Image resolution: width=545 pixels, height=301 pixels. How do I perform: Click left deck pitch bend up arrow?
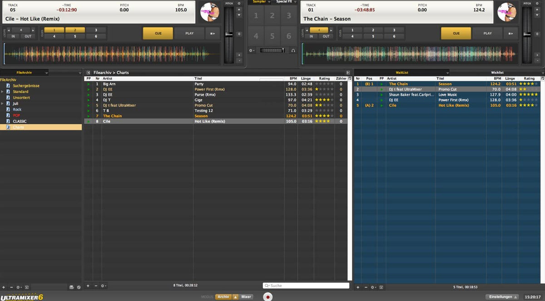(239, 10)
